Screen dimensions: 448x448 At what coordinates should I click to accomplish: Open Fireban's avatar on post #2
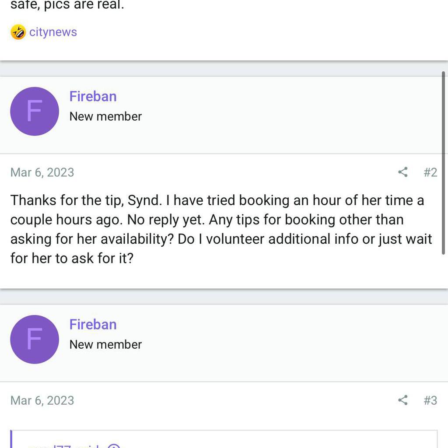coord(35,111)
